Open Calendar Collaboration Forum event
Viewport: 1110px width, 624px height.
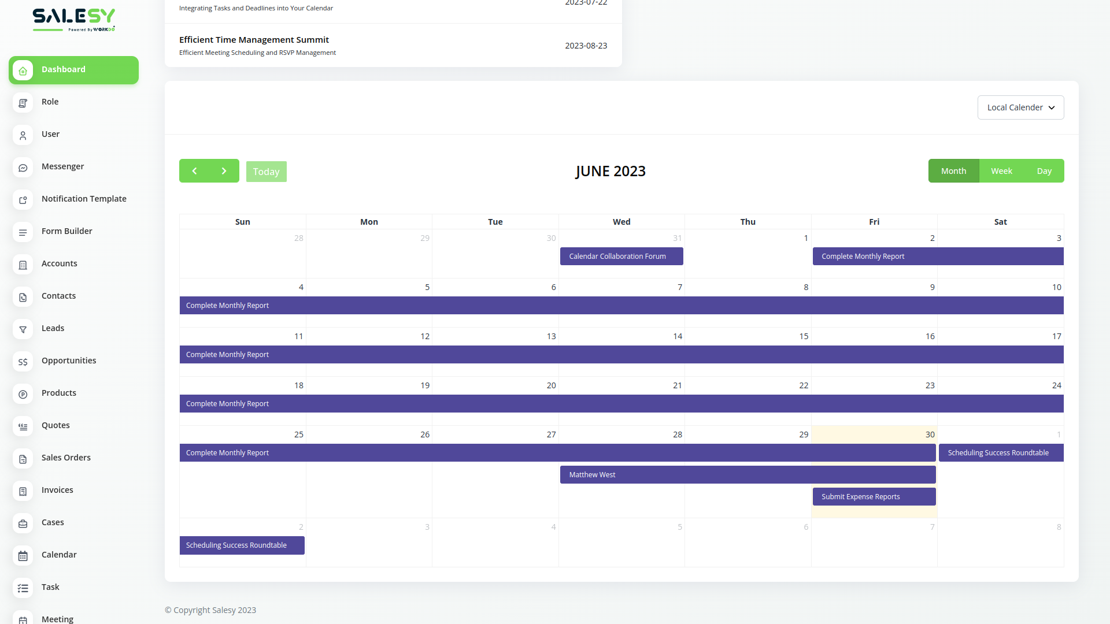[x=621, y=257]
